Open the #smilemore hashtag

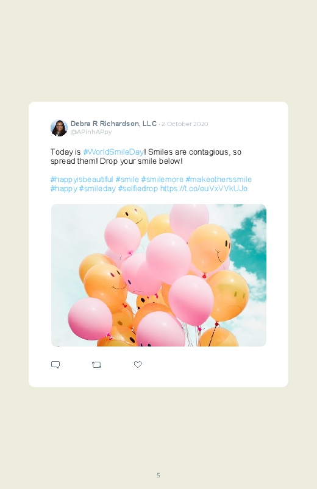point(162,180)
